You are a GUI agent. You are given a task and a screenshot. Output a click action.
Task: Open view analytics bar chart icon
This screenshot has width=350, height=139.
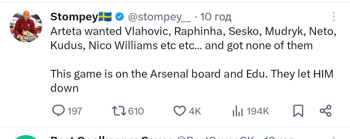coord(238,111)
